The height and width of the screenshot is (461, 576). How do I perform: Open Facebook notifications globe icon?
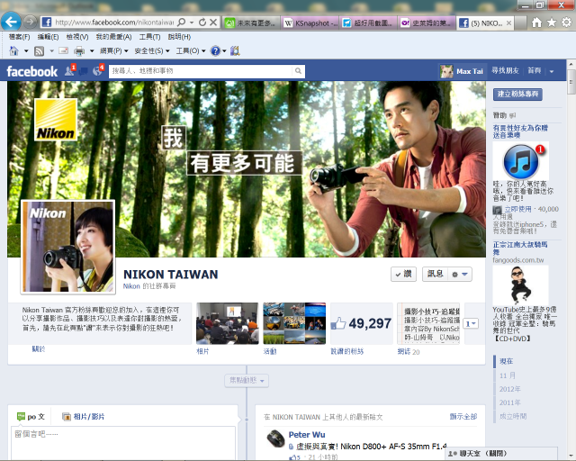pyautogui.click(x=98, y=70)
